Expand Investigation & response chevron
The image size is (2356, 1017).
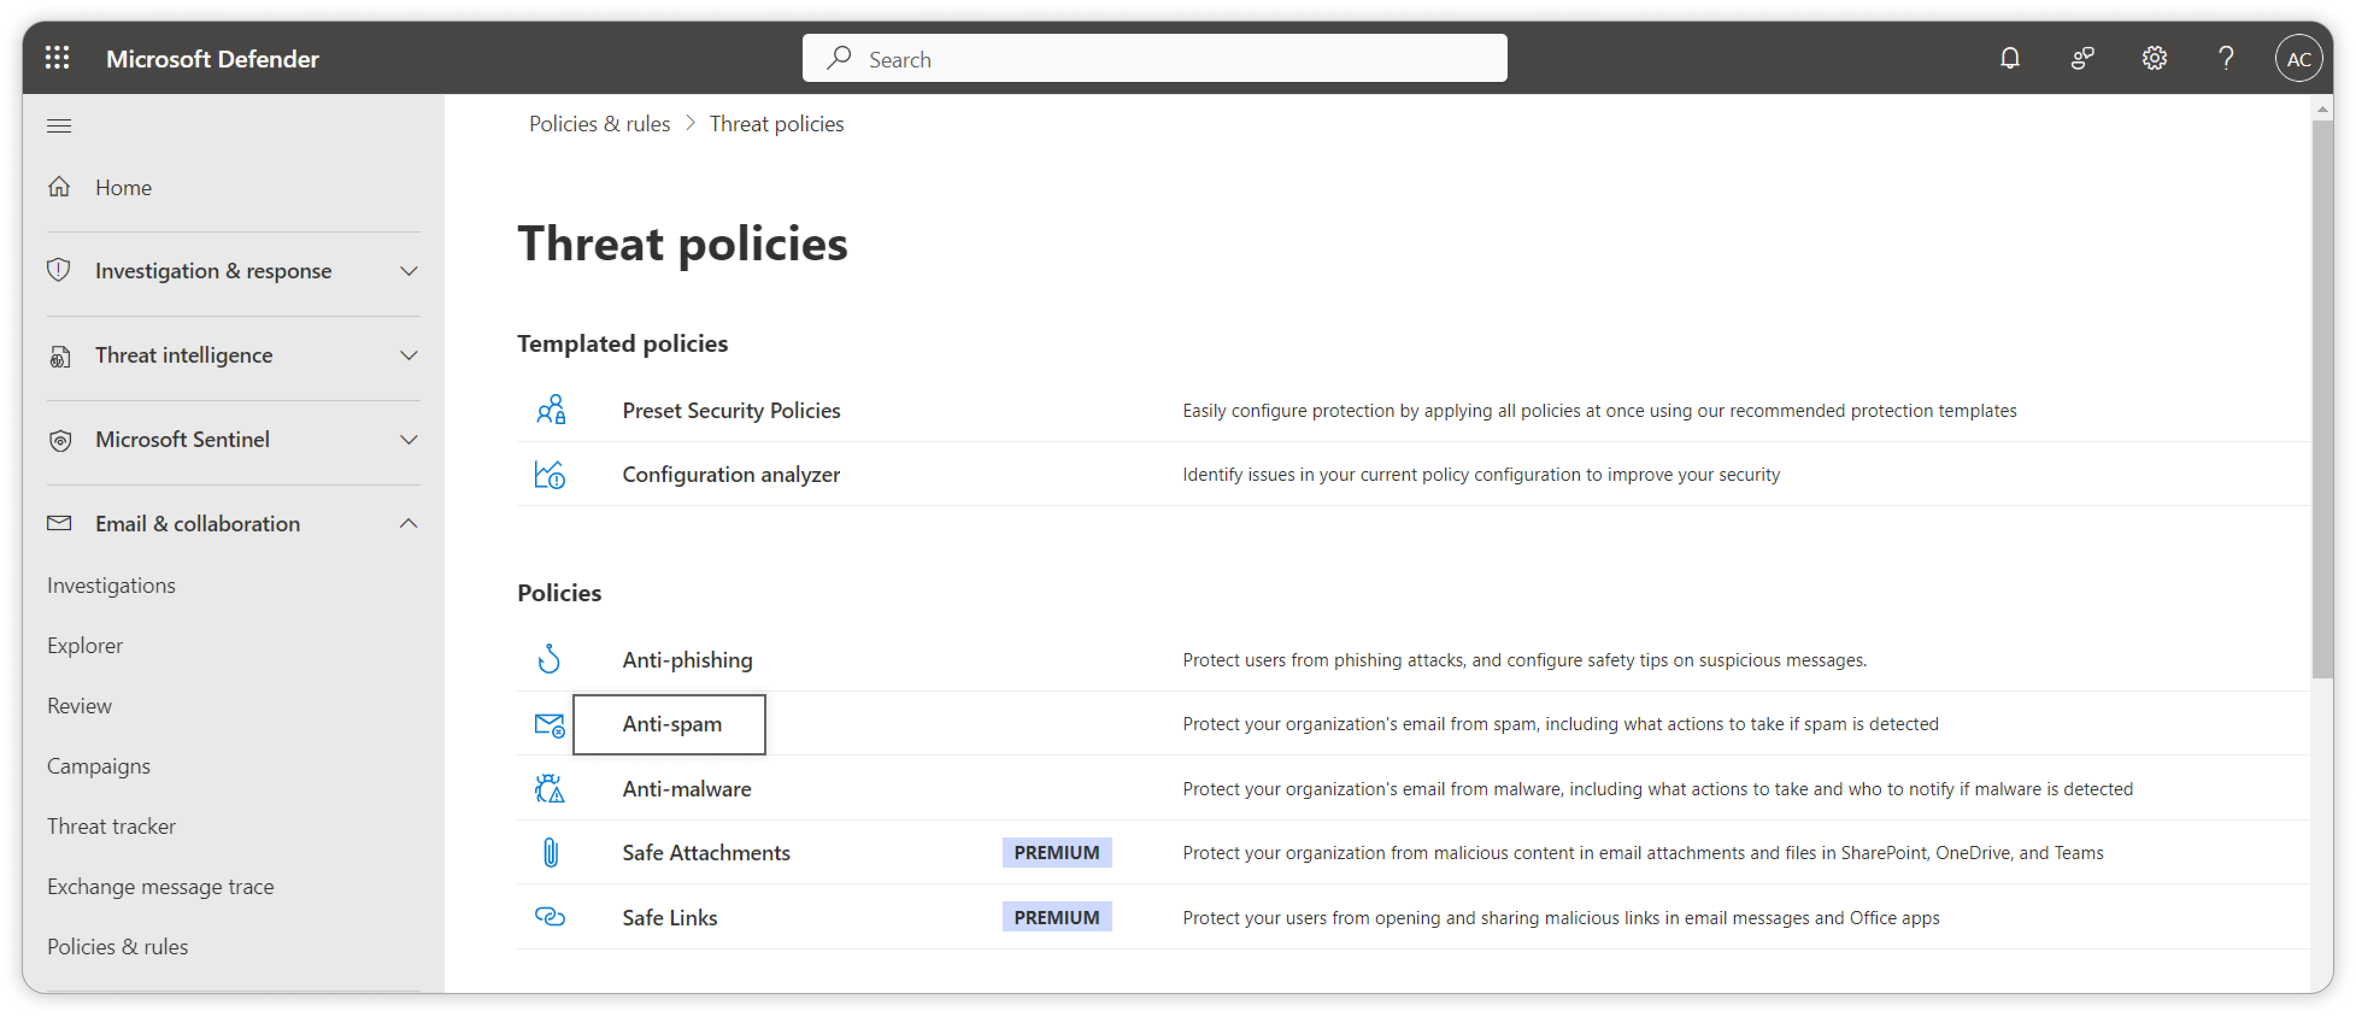[x=409, y=271]
